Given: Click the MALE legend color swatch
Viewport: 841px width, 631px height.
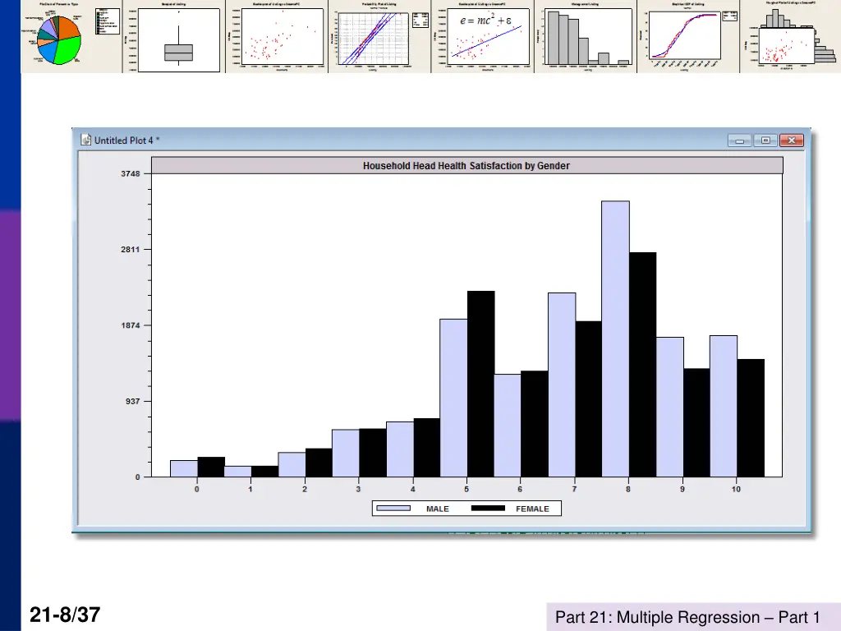Looking at the screenshot, I should (393, 508).
